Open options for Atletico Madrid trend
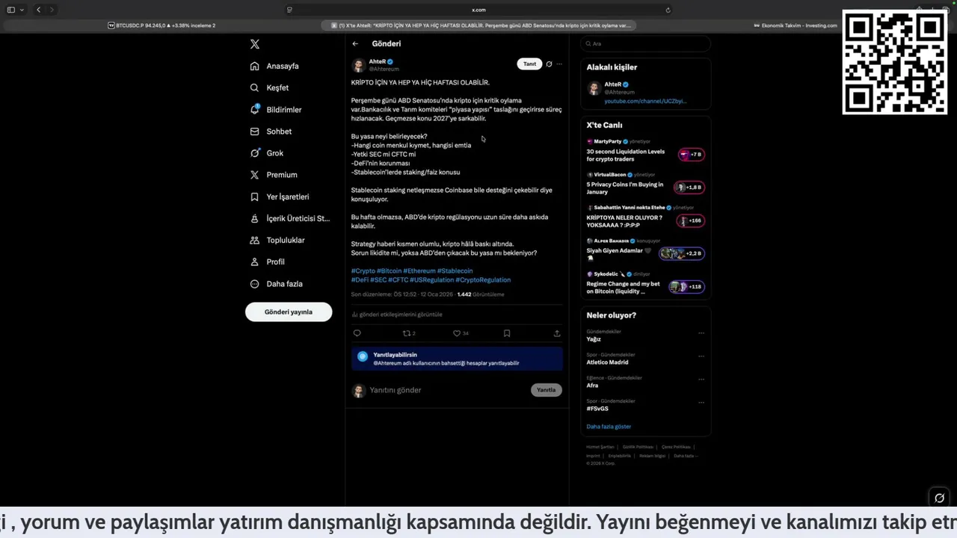The image size is (957, 538). tap(701, 356)
